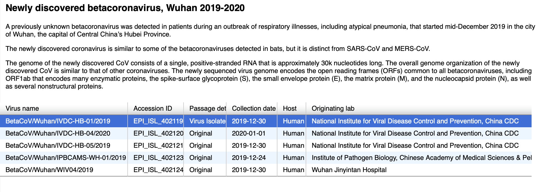Click accession ID EPI_ISL_402119
This screenshot has width=541, height=192.
click(158, 121)
